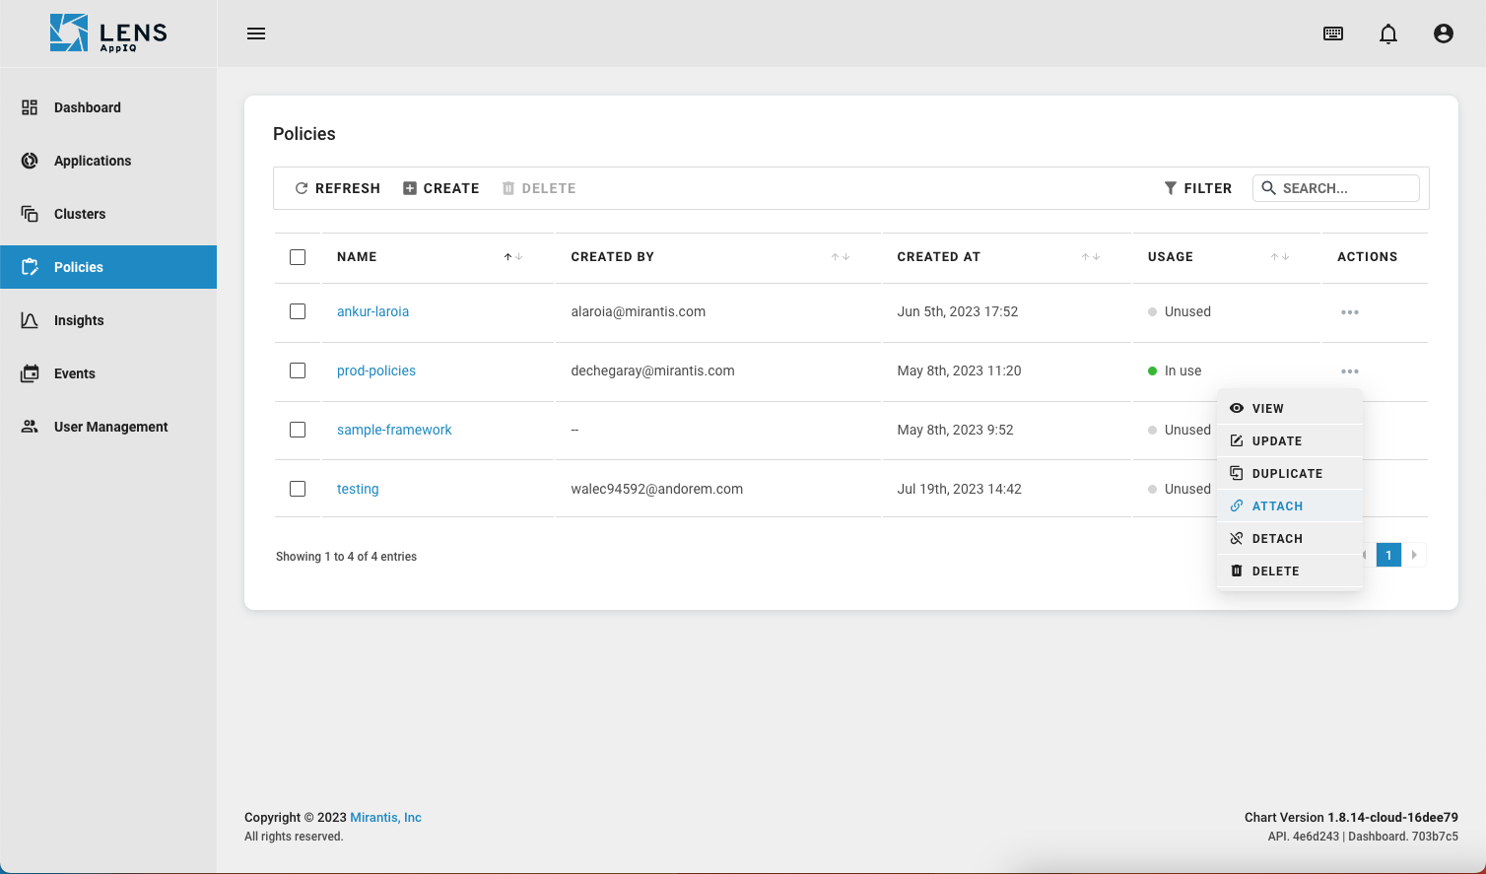Click the Policies sidebar icon

tap(30, 267)
